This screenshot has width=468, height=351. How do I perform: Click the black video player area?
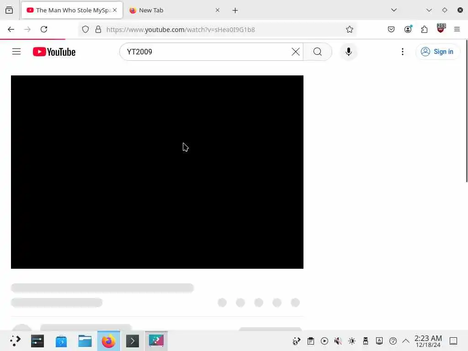click(157, 172)
